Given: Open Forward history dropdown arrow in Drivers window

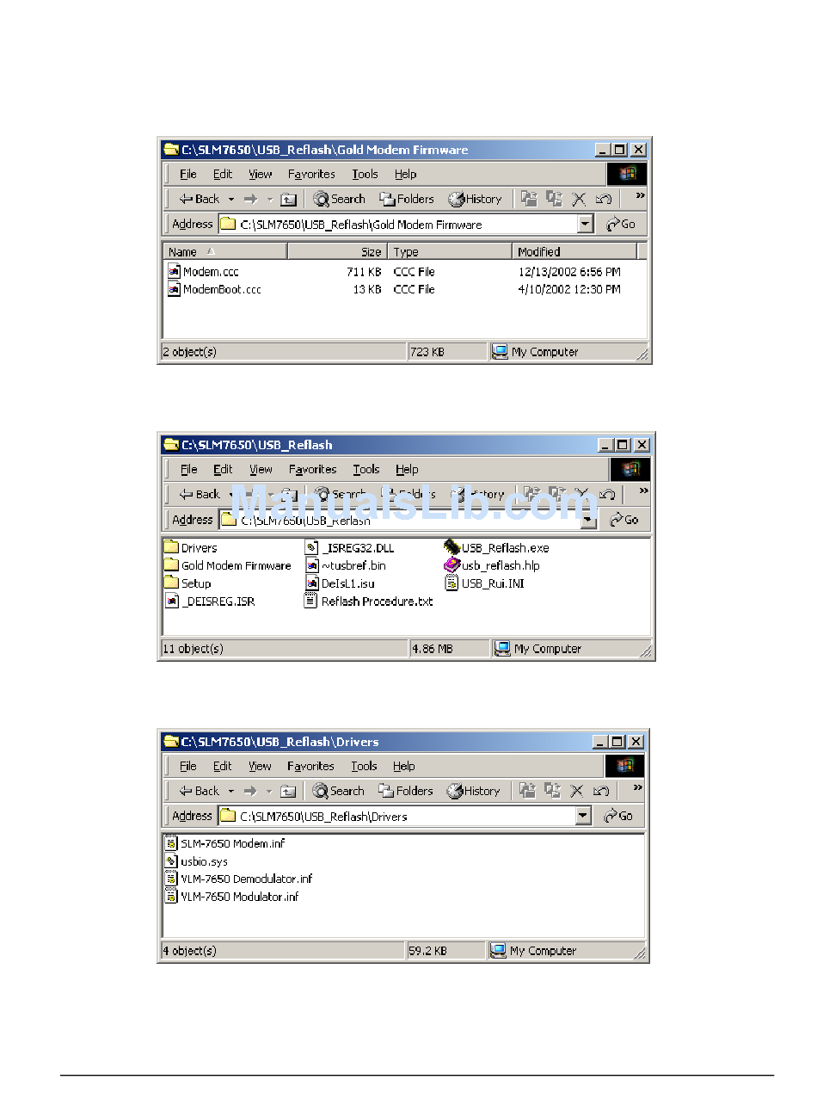Looking at the screenshot, I should click(x=269, y=792).
